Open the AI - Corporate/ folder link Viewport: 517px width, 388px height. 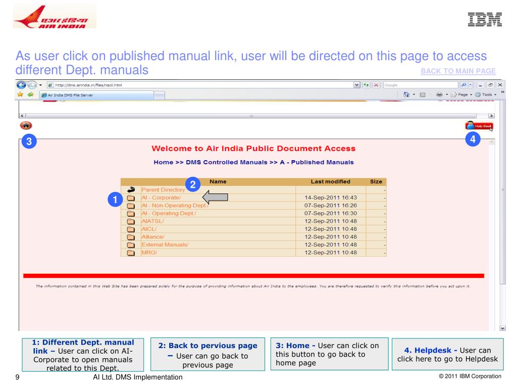coord(161,198)
